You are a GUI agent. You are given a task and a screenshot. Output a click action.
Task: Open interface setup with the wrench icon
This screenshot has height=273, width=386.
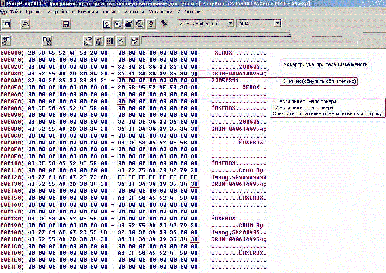(140, 24)
